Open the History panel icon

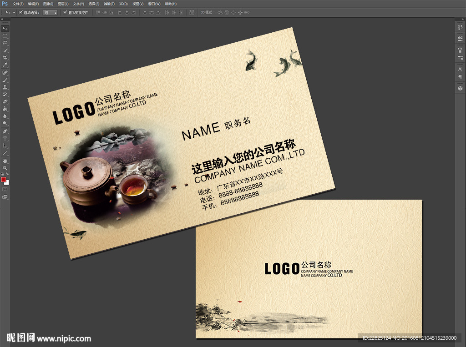pyautogui.click(x=460, y=27)
